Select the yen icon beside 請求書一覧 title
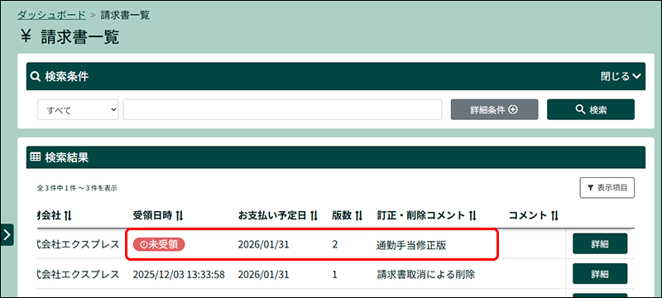 [x=26, y=37]
